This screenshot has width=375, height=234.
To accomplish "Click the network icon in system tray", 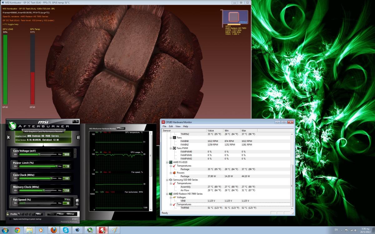I will coord(351,230).
